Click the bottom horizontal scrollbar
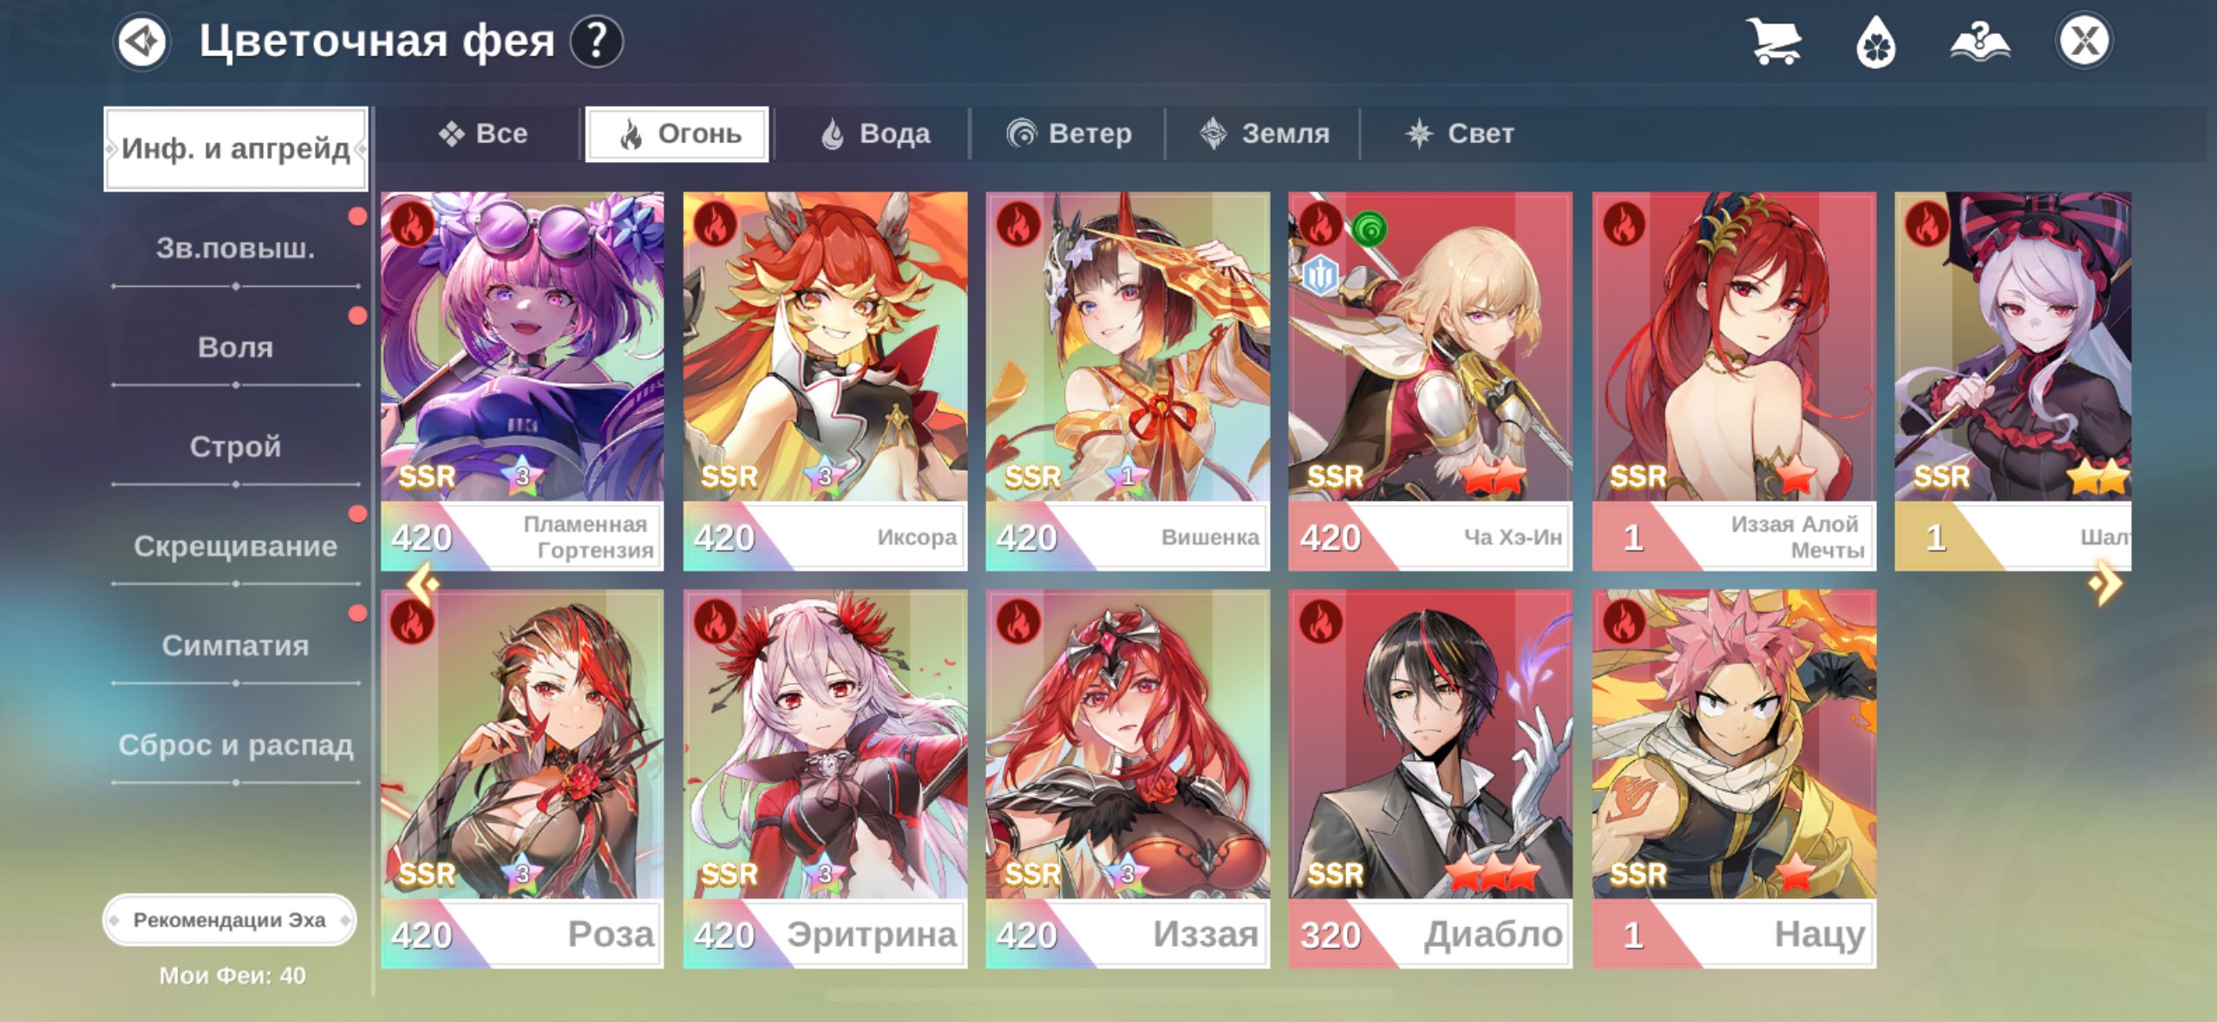 coord(1108,994)
